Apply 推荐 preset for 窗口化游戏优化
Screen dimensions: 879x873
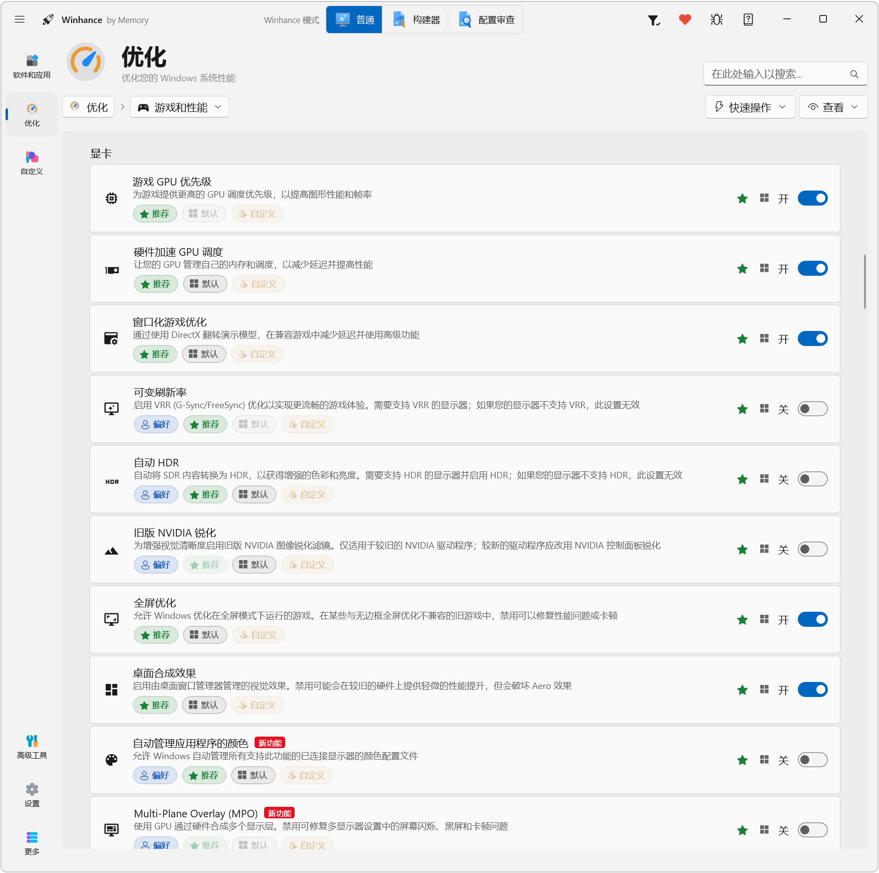click(x=155, y=355)
